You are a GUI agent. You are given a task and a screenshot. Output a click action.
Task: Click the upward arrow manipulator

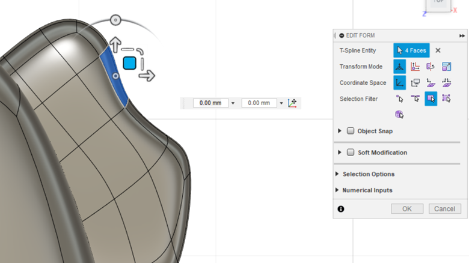pyautogui.click(x=115, y=44)
